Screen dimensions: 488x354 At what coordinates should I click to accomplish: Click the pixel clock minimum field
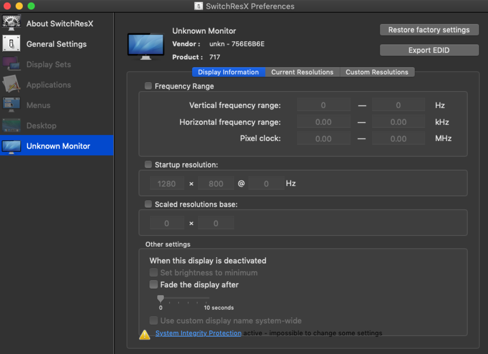(x=324, y=139)
